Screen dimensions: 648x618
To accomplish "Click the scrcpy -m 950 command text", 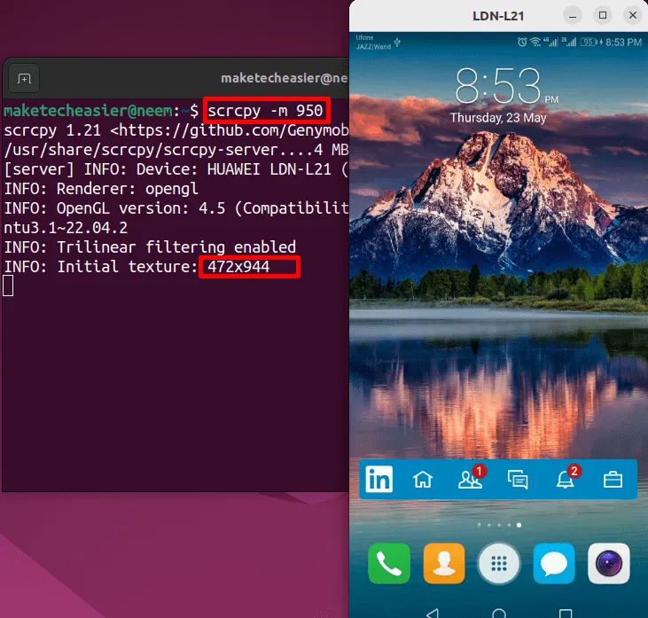I will 265,110.
